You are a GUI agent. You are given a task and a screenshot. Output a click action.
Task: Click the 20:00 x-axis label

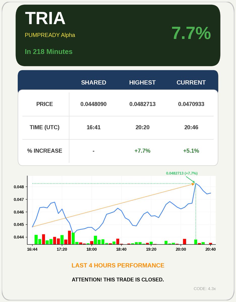(x=181, y=249)
